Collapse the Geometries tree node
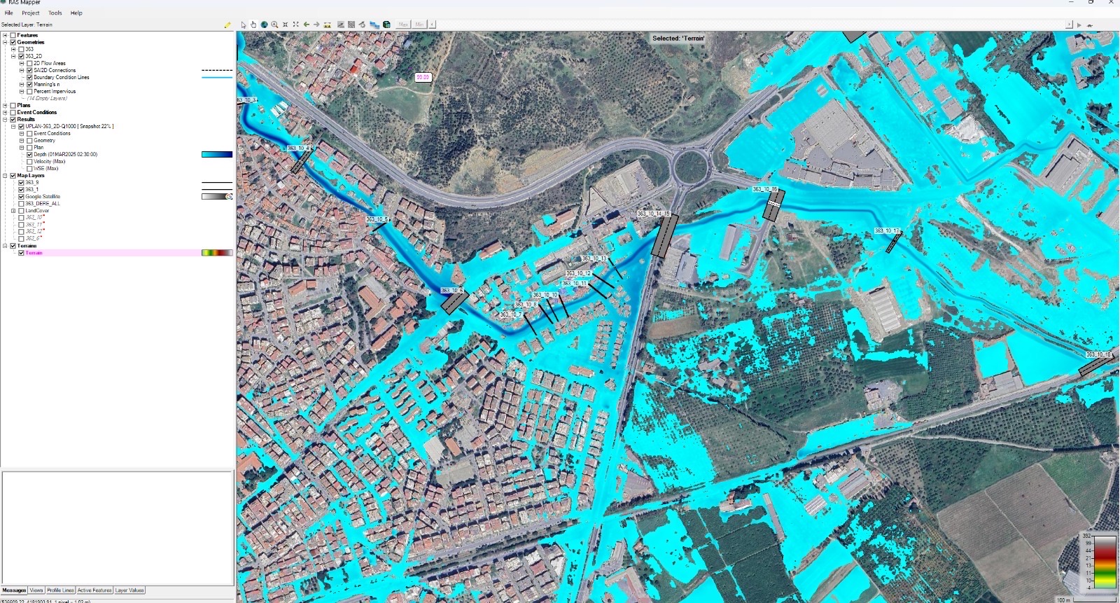Image resolution: width=1120 pixels, height=603 pixels. pos(5,42)
